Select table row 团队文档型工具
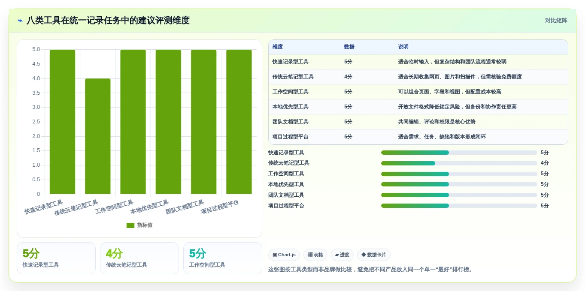The width and height of the screenshot is (585, 291). coord(418,122)
